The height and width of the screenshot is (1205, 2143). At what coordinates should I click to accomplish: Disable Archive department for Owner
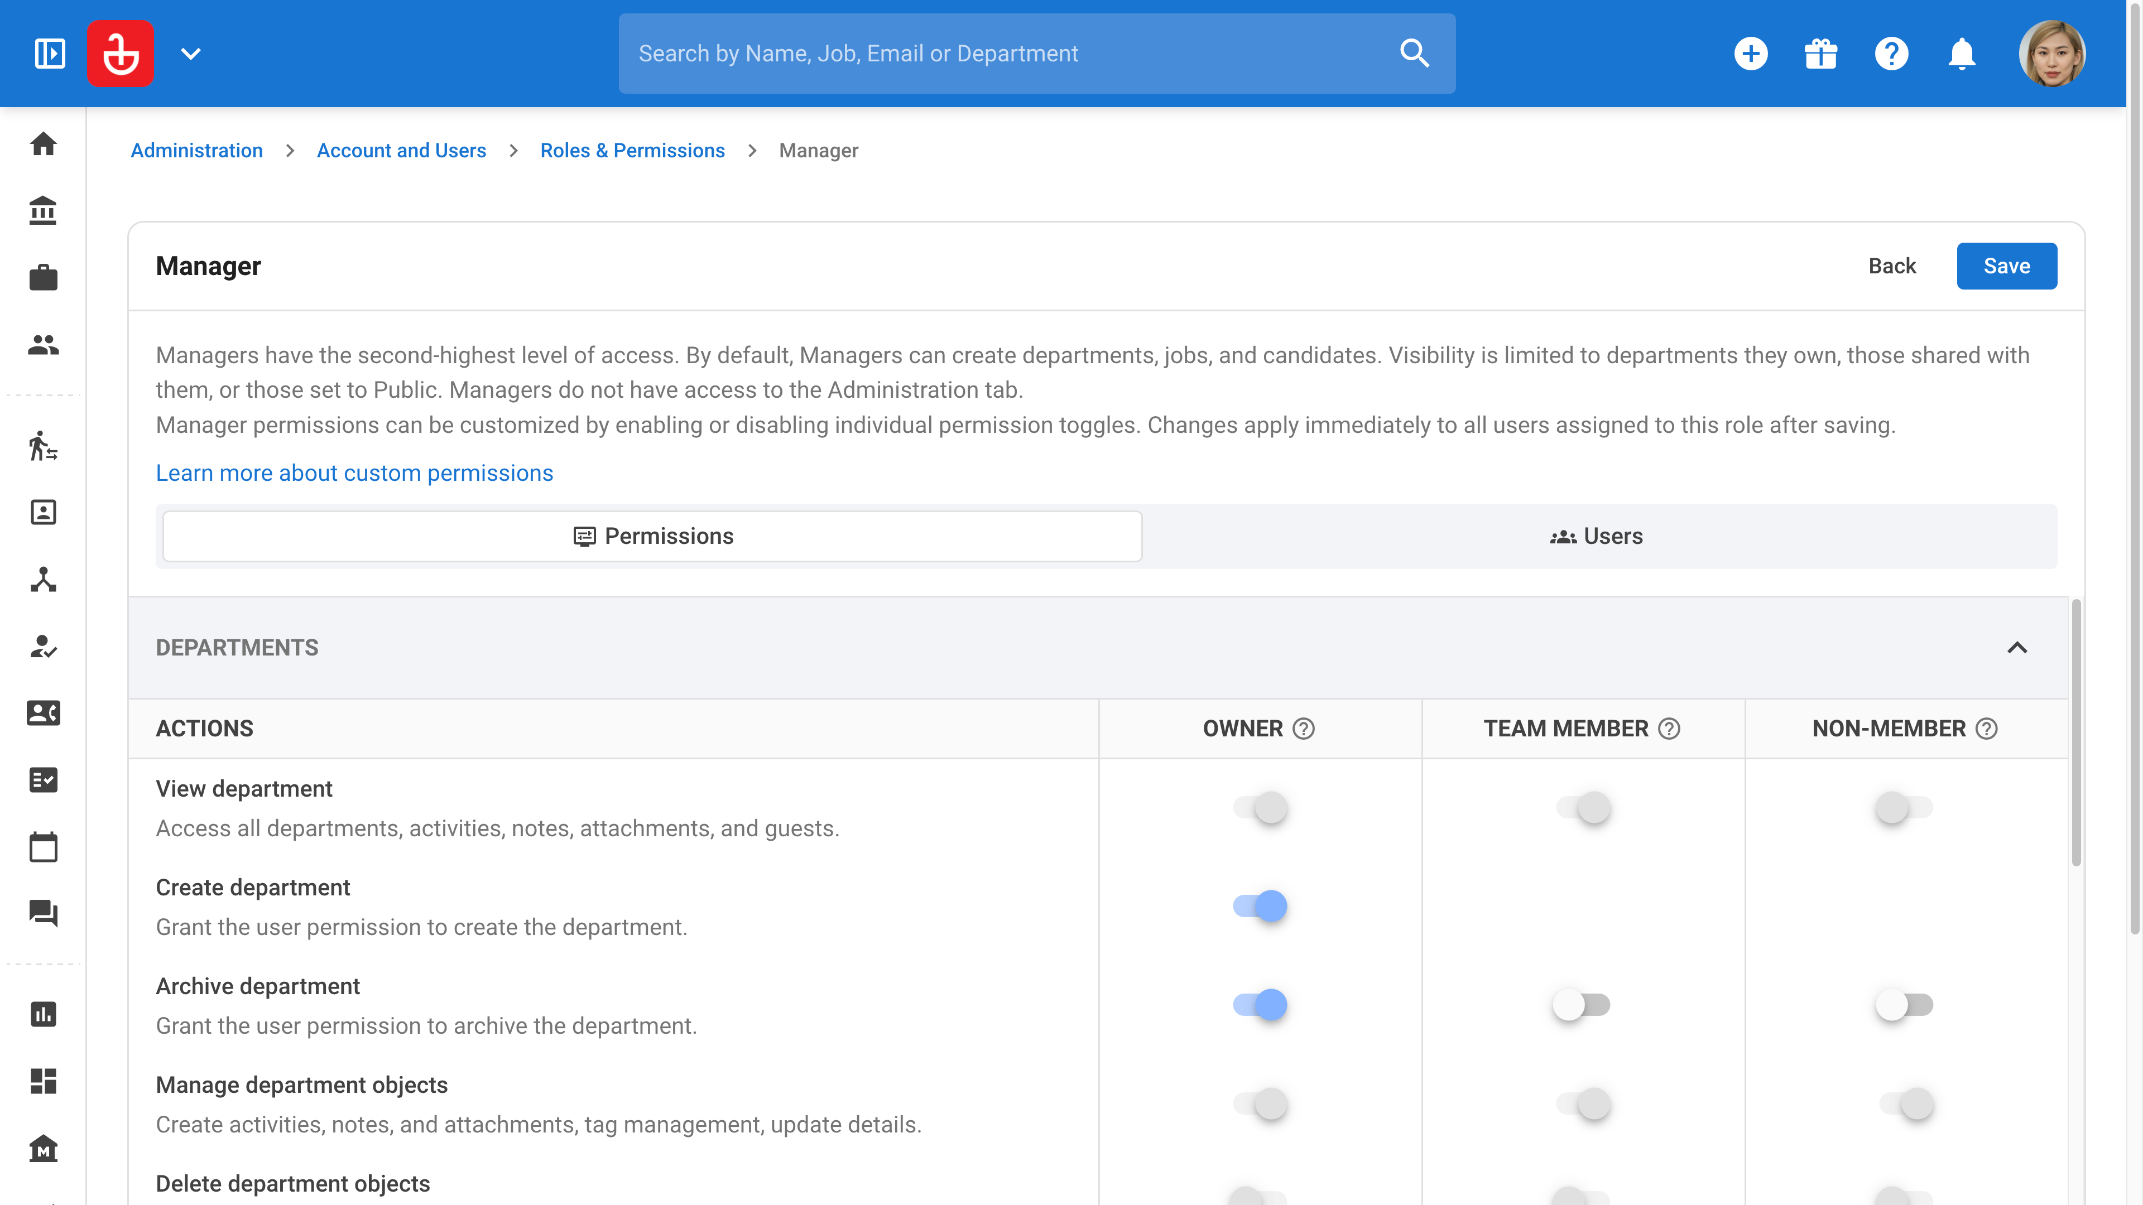[x=1260, y=1005]
